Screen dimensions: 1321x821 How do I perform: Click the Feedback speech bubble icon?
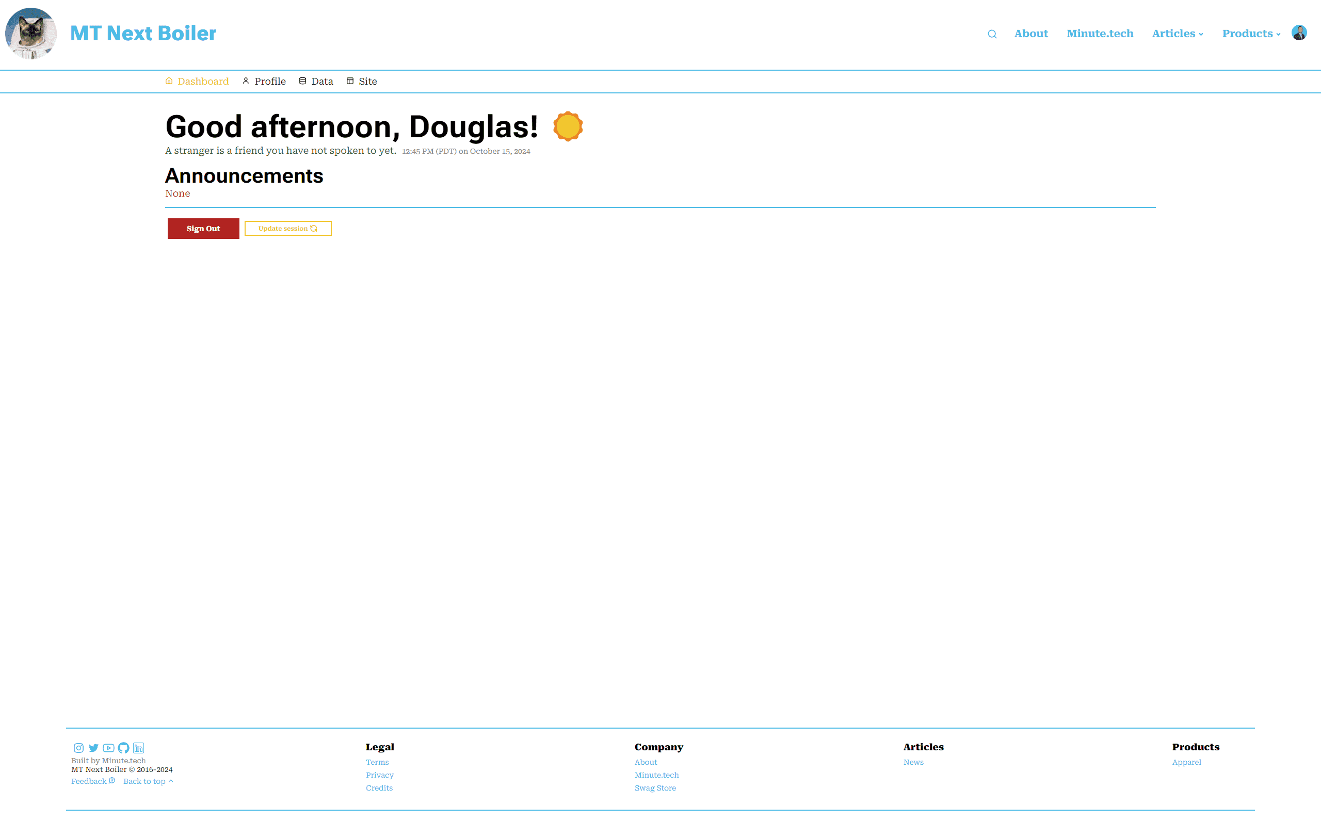(x=112, y=781)
